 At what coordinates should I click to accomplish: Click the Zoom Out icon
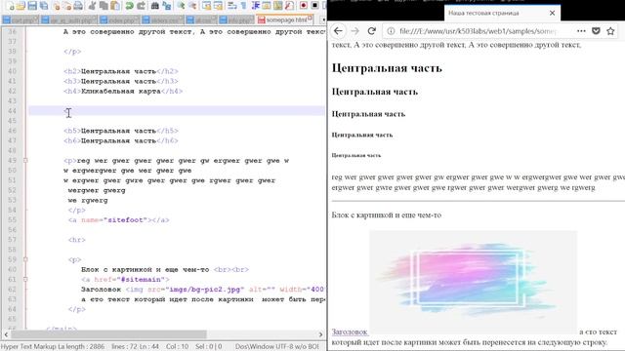coord(192,6)
